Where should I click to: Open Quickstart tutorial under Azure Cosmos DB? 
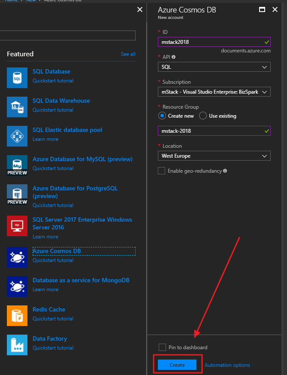[x=53, y=260]
